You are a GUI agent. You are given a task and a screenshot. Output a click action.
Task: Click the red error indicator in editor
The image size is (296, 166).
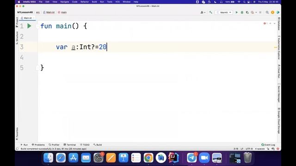pyautogui.click(x=265, y=24)
